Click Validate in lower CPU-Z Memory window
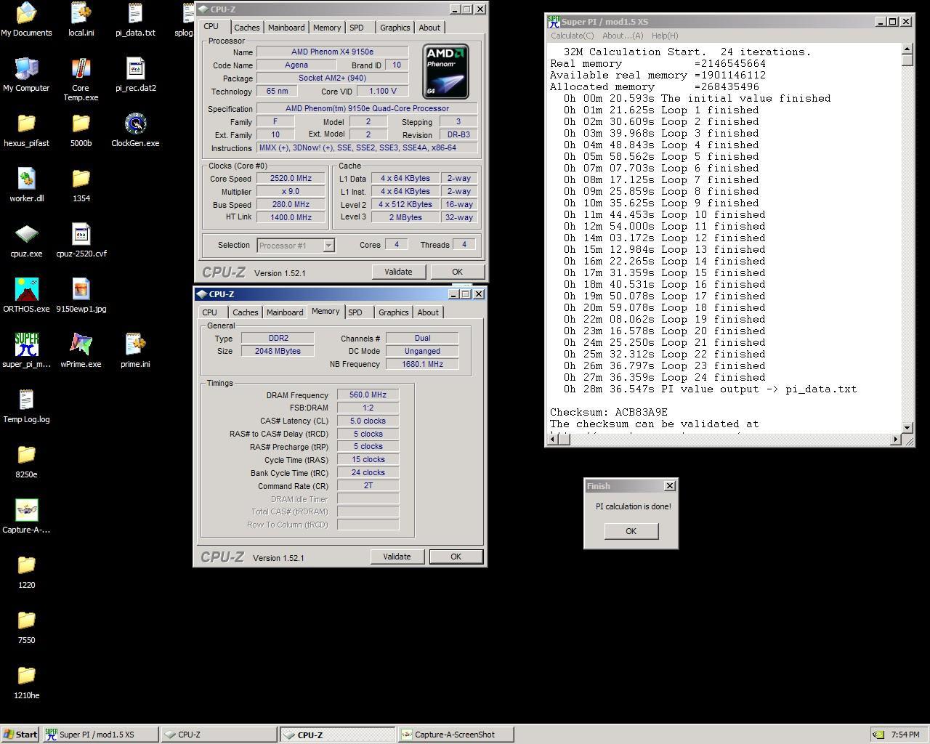The height and width of the screenshot is (744, 930). pyautogui.click(x=397, y=557)
